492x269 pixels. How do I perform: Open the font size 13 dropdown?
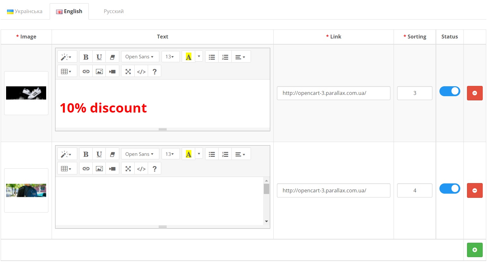170,56
